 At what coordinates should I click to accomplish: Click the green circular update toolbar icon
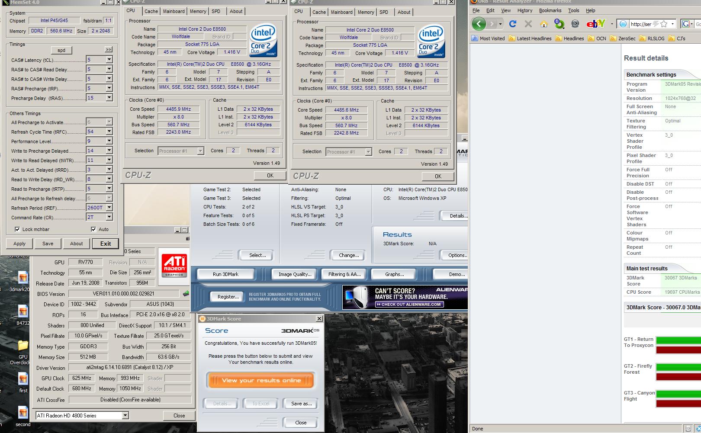point(559,24)
